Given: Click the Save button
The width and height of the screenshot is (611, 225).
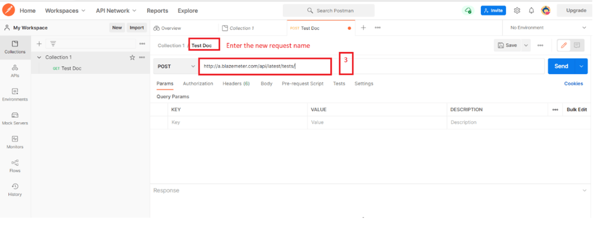Looking at the screenshot, I should [x=508, y=45].
